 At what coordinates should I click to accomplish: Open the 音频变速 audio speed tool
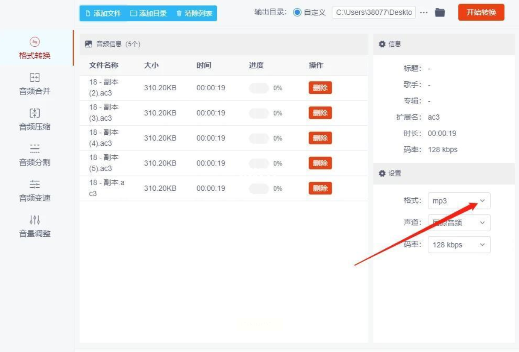tap(35, 184)
